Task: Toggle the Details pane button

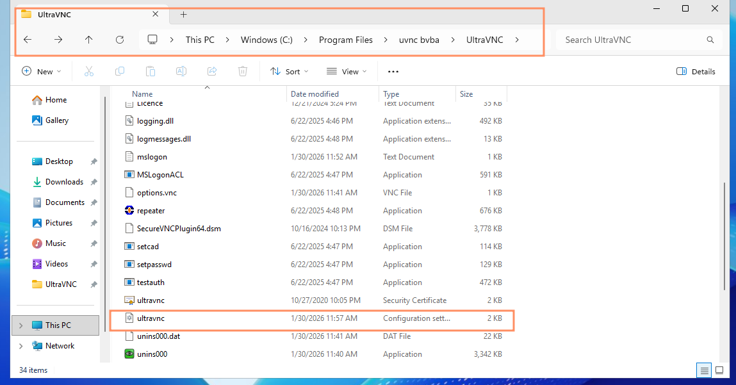Action: [696, 72]
